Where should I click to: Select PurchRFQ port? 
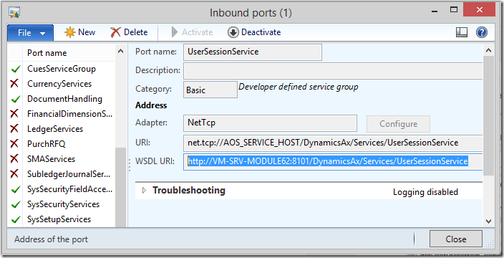coord(47,144)
